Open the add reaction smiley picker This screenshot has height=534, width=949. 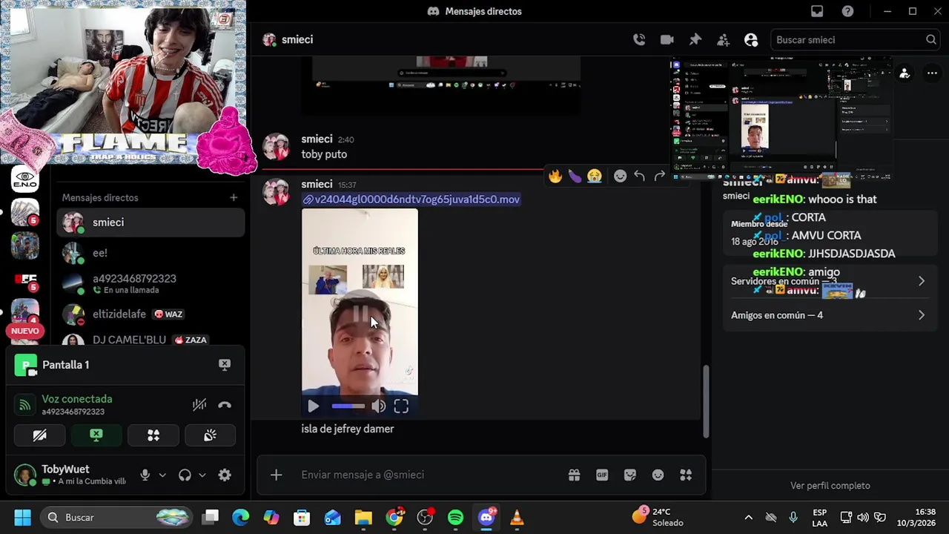(621, 176)
